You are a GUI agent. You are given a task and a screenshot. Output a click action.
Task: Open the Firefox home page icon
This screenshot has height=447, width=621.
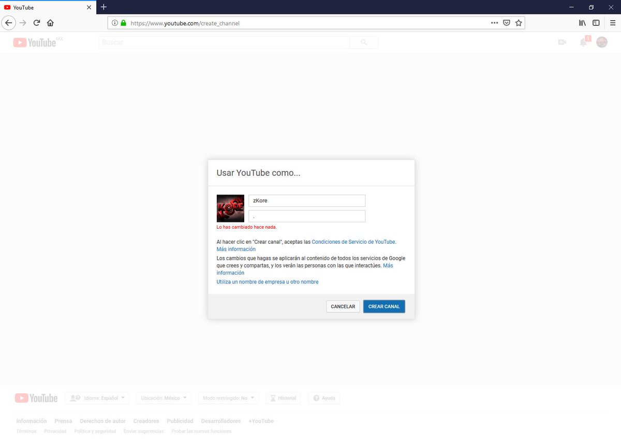pyautogui.click(x=50, y=23)
